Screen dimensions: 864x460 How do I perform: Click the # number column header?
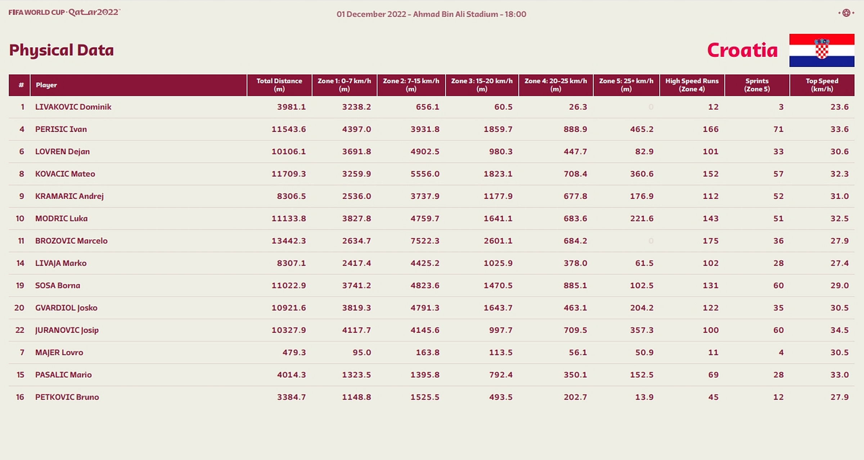(21, 85)
